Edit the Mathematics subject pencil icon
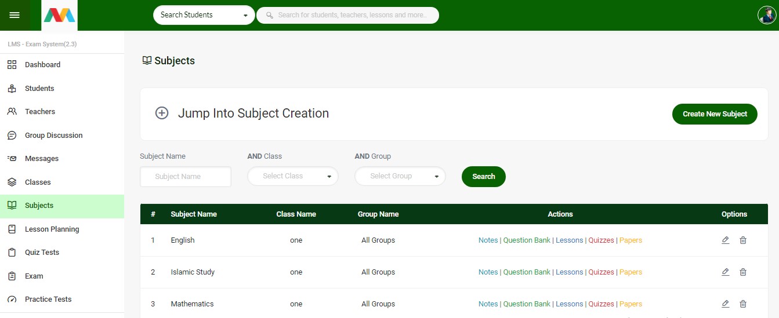The width and height of the screenshot is (779, 318). [x=725, y=304]
